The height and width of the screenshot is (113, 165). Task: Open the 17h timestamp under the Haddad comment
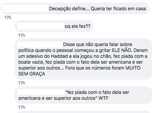pos(22,83)
